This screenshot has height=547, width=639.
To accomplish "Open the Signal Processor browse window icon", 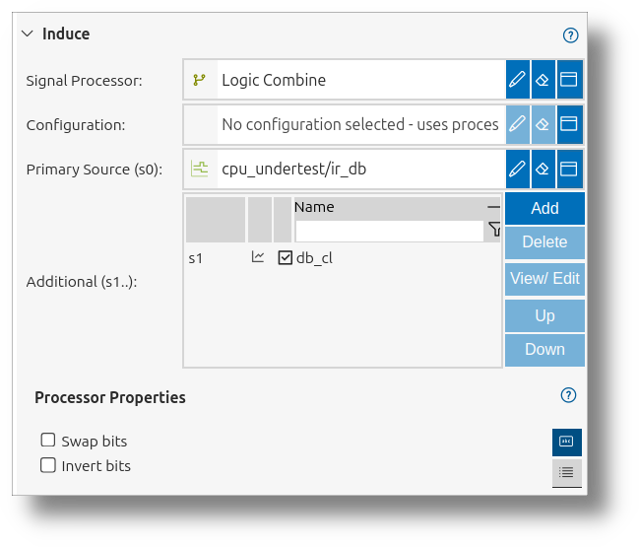I will [569, 80].
